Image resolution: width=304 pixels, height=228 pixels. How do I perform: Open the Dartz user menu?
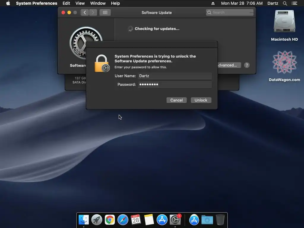[x=273, y=3]
